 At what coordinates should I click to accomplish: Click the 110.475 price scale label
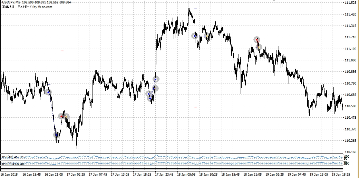coord(350,118)
